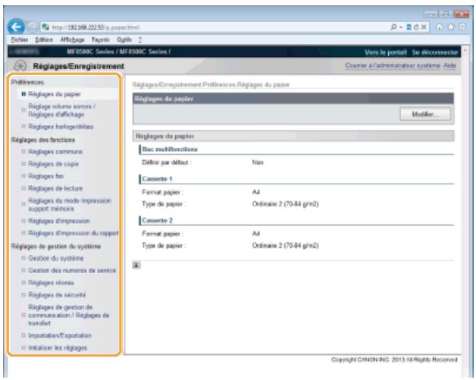
Task: Open Importation/Exportation in sidebar
Action: [60, 336]
